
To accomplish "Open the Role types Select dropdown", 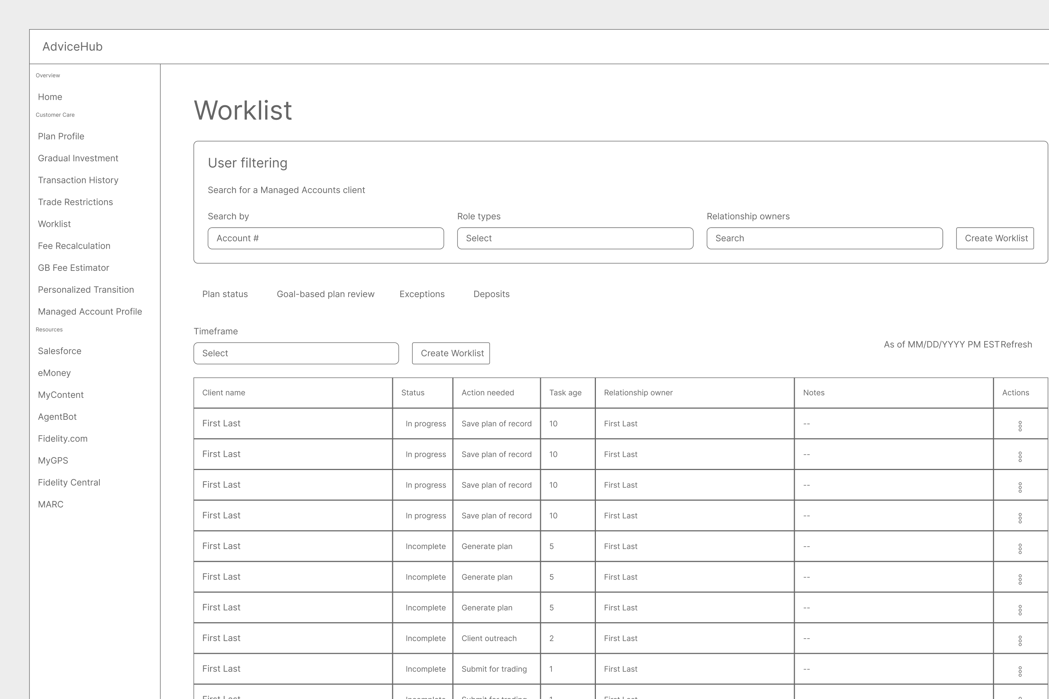I will click(575, 238).
